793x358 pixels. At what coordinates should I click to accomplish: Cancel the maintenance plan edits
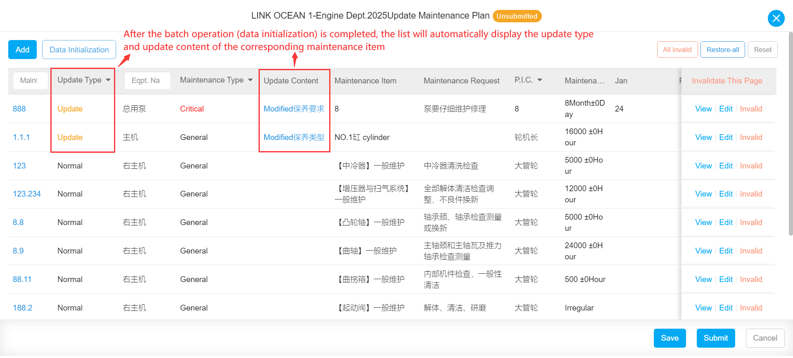(765, 338)
